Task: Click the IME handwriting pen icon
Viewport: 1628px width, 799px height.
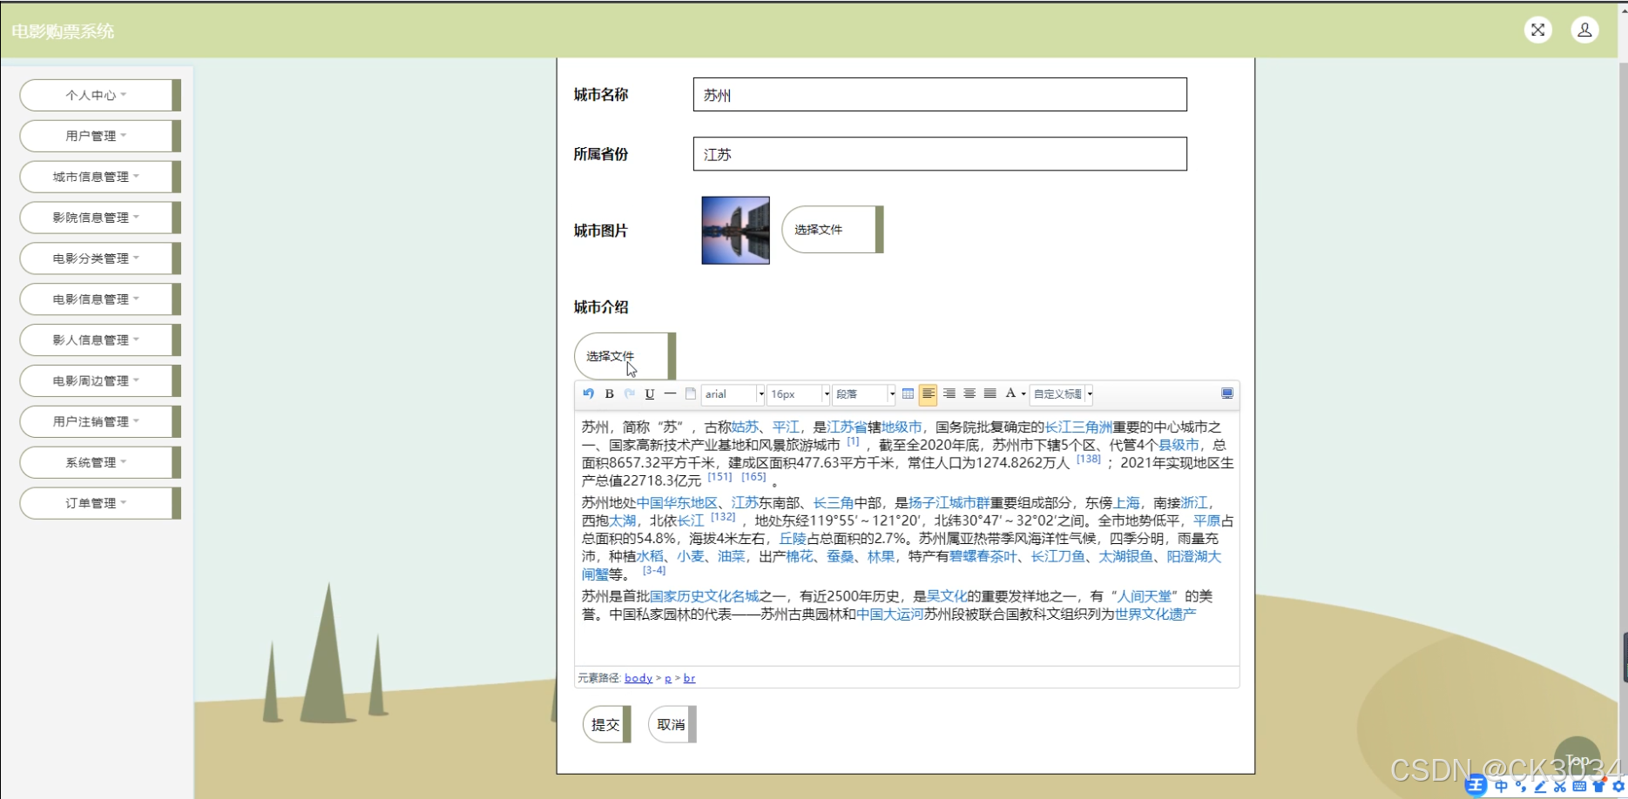Action: [1540, 787]
